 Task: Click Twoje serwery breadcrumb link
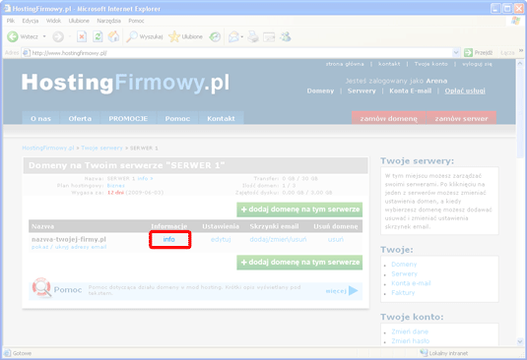click(x=101, y=148)
